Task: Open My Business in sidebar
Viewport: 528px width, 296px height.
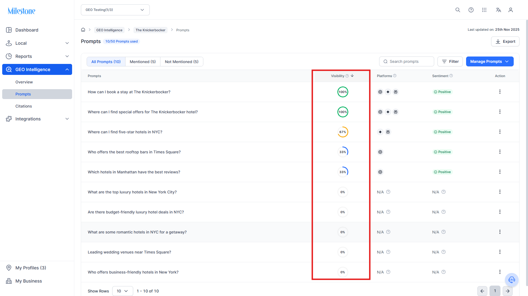Action: click(37, 281)
